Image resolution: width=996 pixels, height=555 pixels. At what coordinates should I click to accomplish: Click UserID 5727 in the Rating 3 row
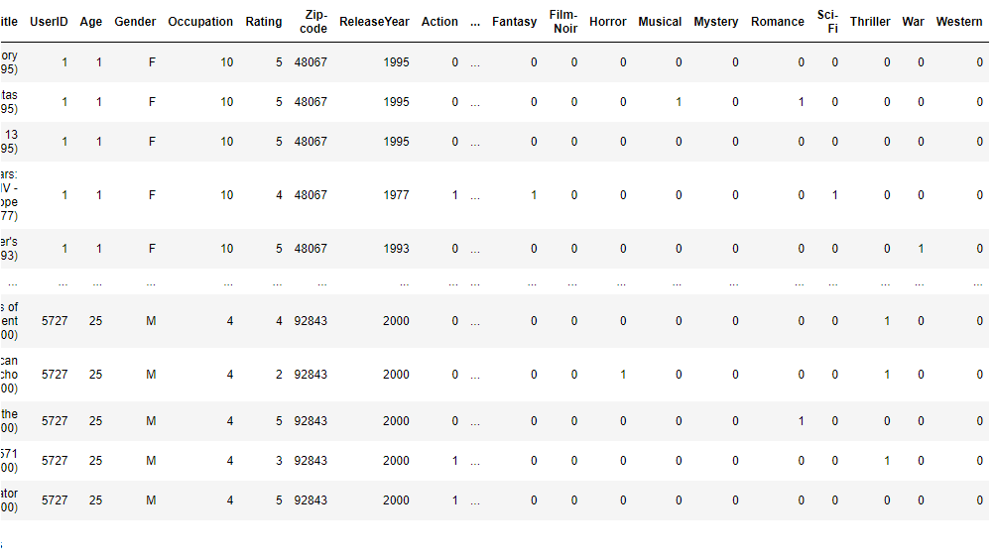[x=55, y=461]
